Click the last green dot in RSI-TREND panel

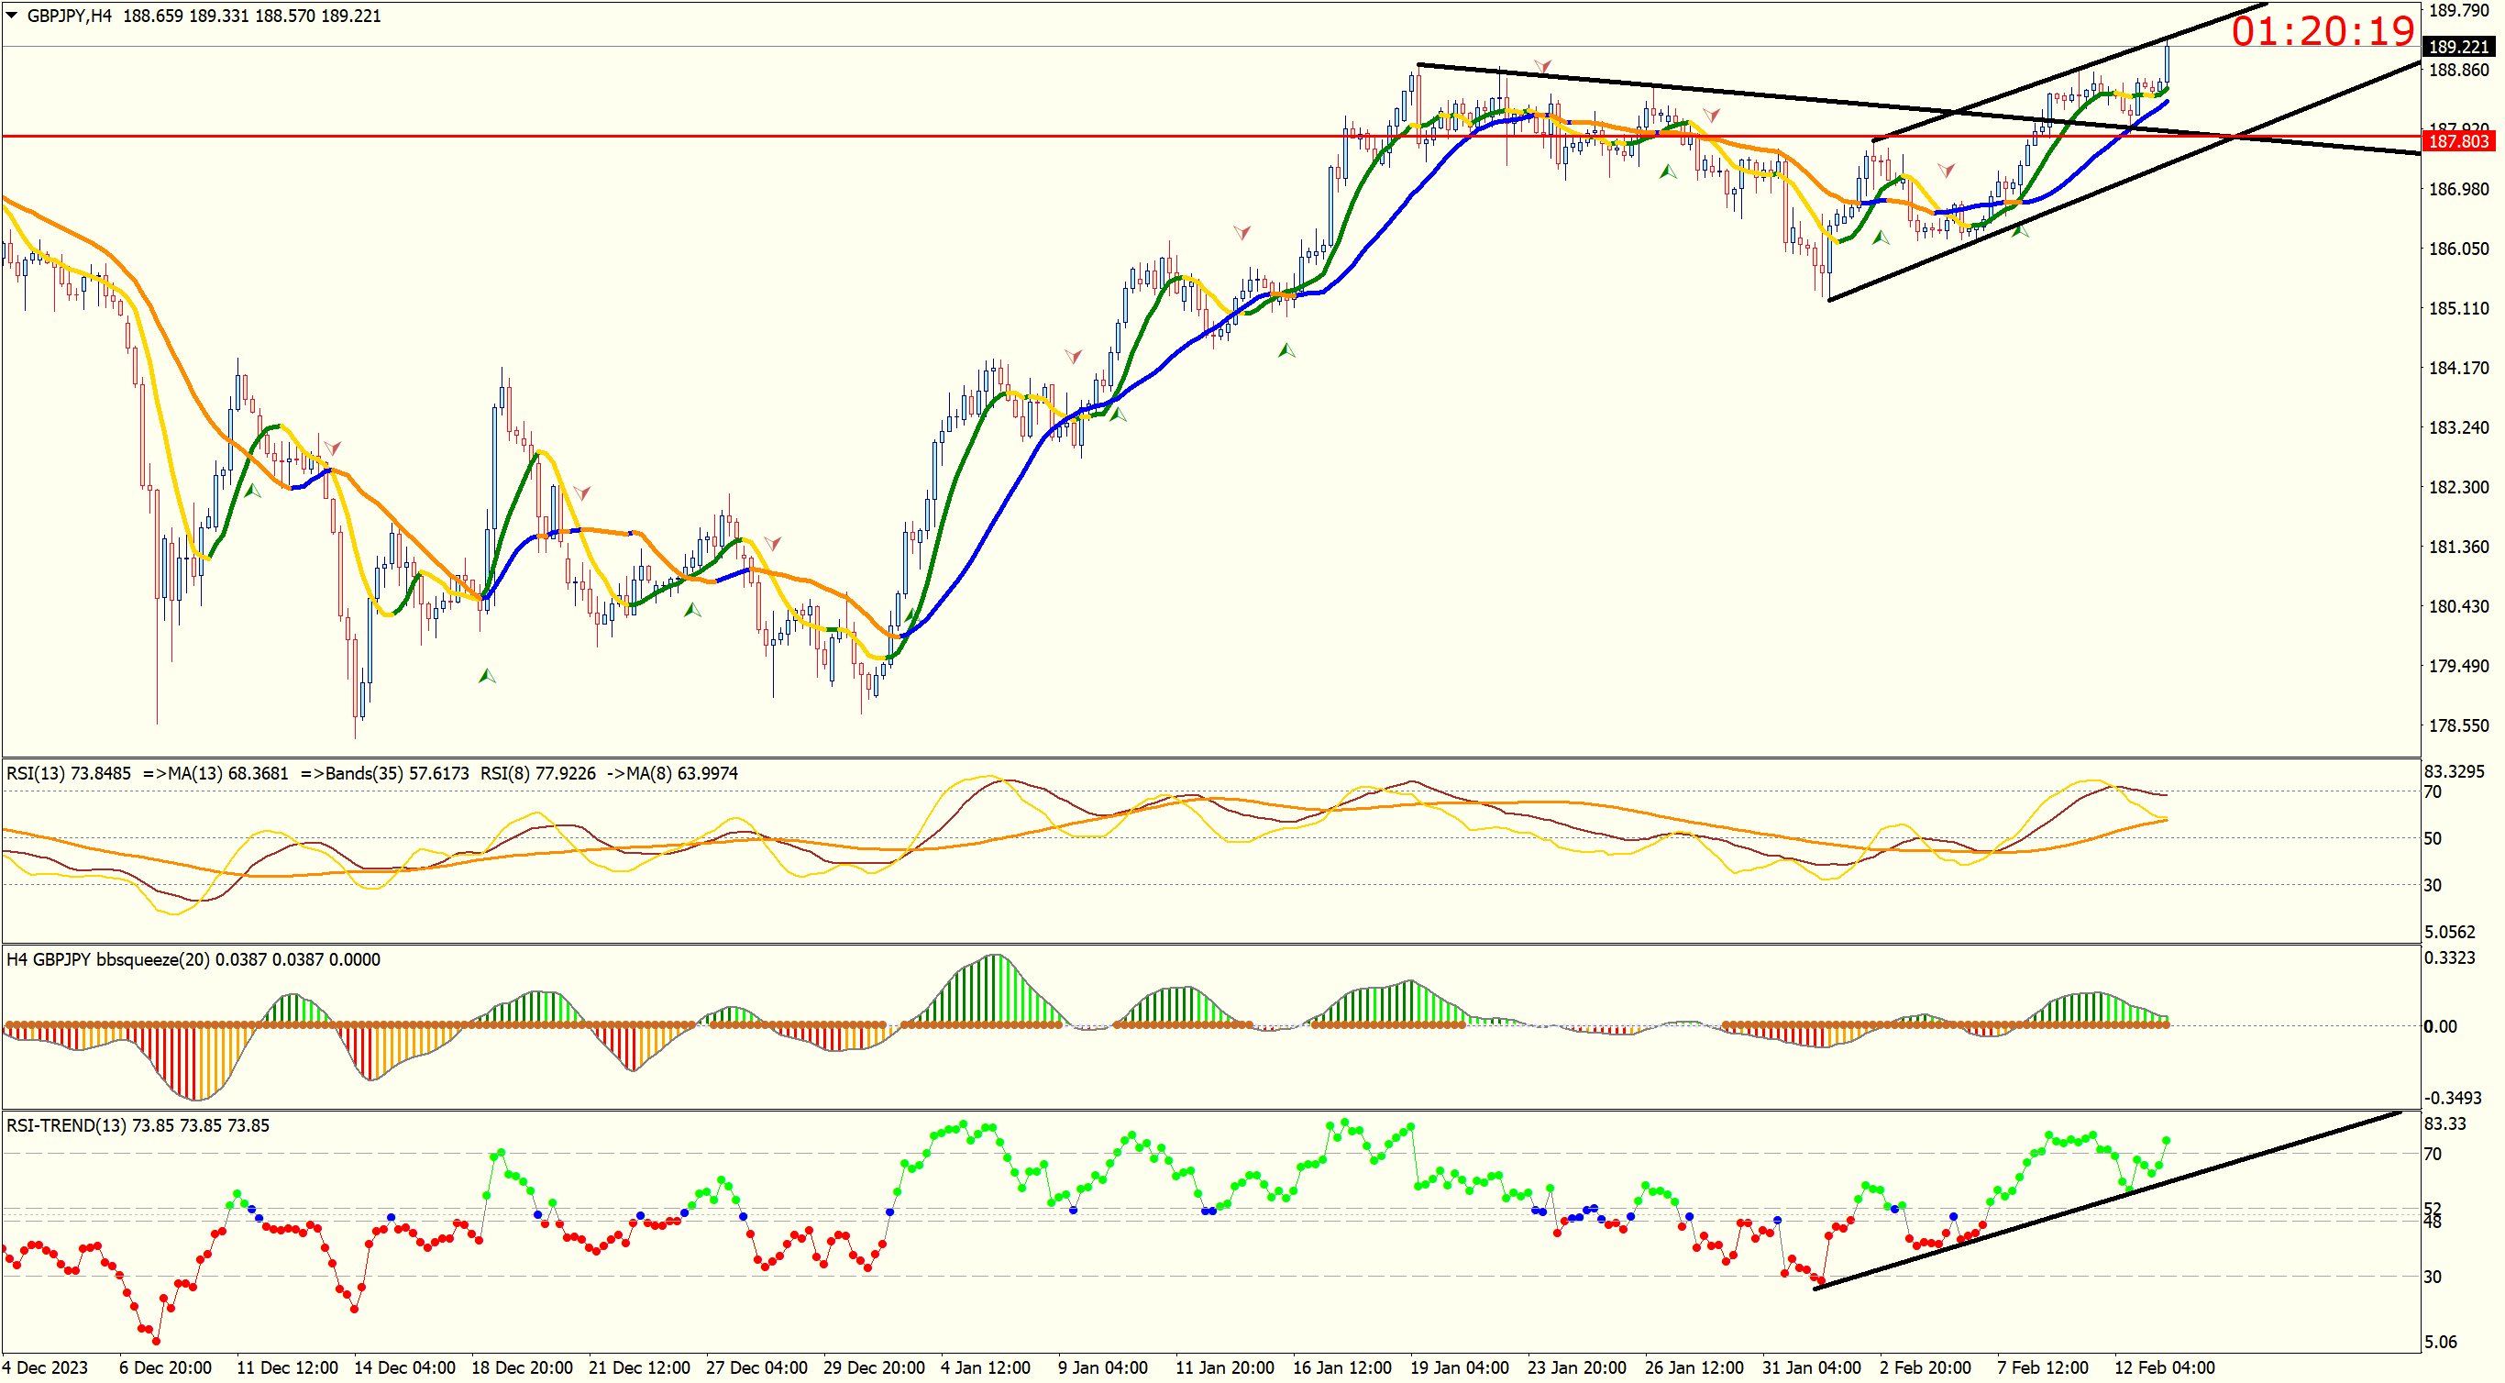click(2167, 1140)
